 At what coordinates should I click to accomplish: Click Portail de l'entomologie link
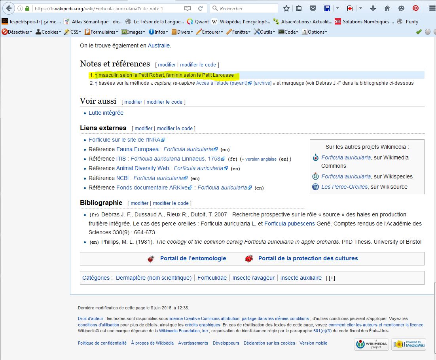coord(193,258)
